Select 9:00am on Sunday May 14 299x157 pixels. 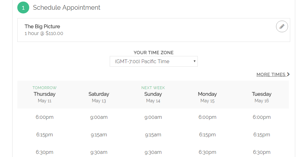153,117
